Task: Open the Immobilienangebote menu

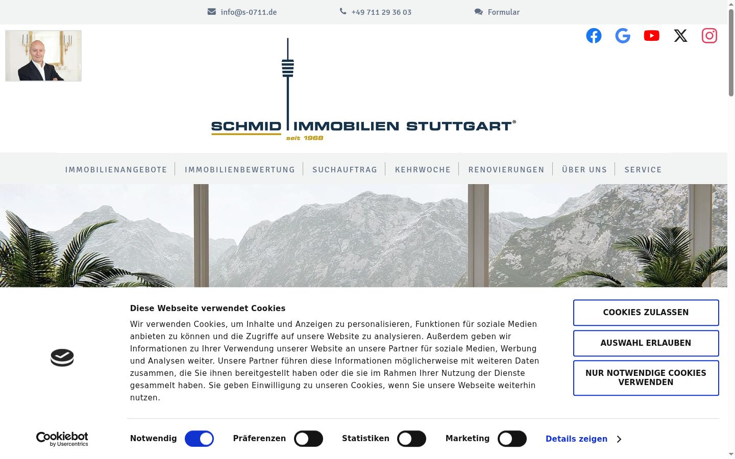Action: pos(116,170)
